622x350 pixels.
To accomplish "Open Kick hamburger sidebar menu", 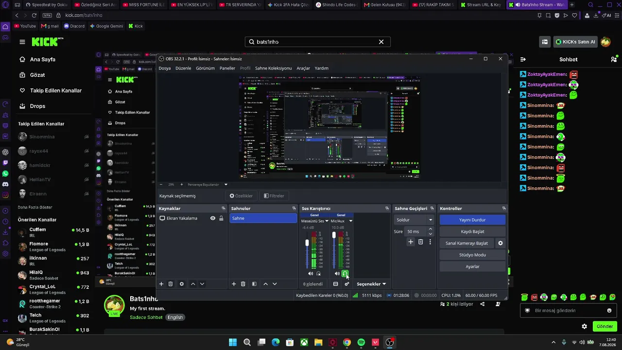I will tap(22, 42).
